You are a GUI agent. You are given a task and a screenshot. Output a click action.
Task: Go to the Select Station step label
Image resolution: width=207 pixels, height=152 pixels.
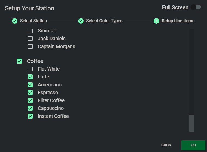[x=34, y=21]
